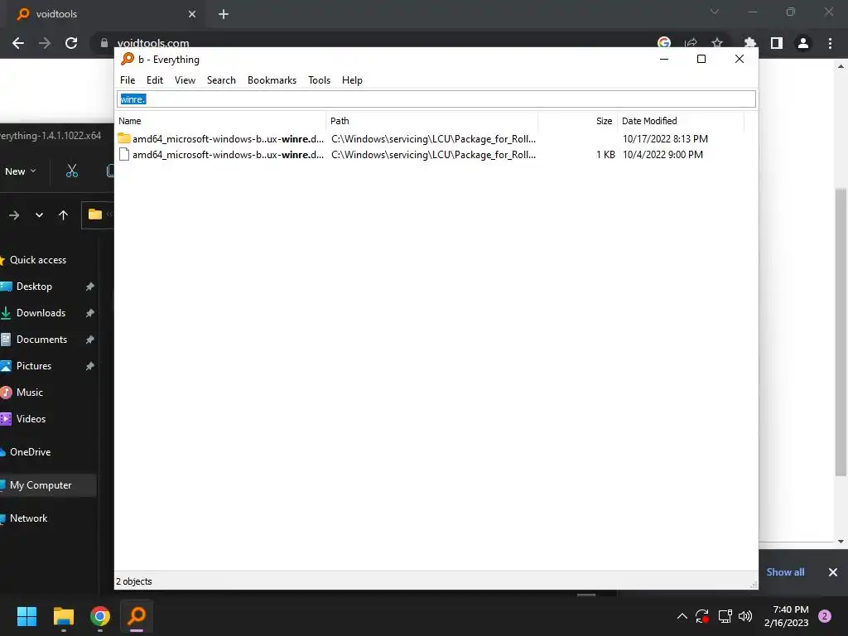This screenshot has width=848, height=636.
Task: Close the voidtools browser tab
Action: tap(192, 14)
